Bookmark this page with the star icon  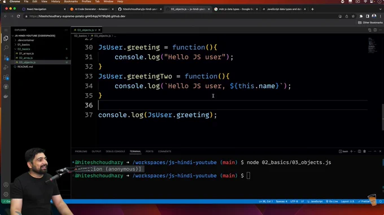[x=353, y=16]
